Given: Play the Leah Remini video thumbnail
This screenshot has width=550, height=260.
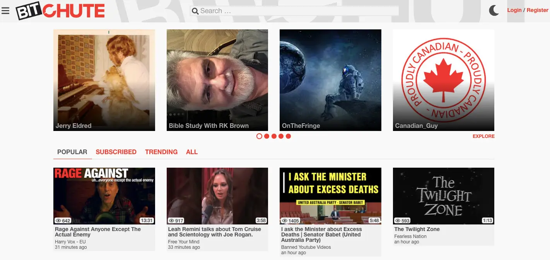Looking at the screenshot, I should 217,196.
